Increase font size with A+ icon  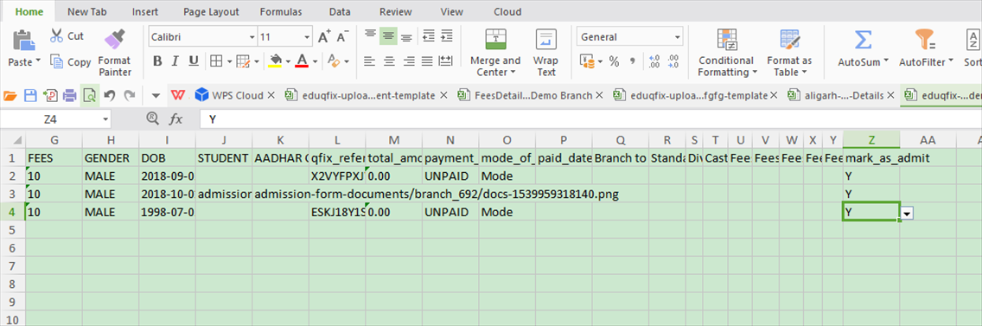pos(324,37)
